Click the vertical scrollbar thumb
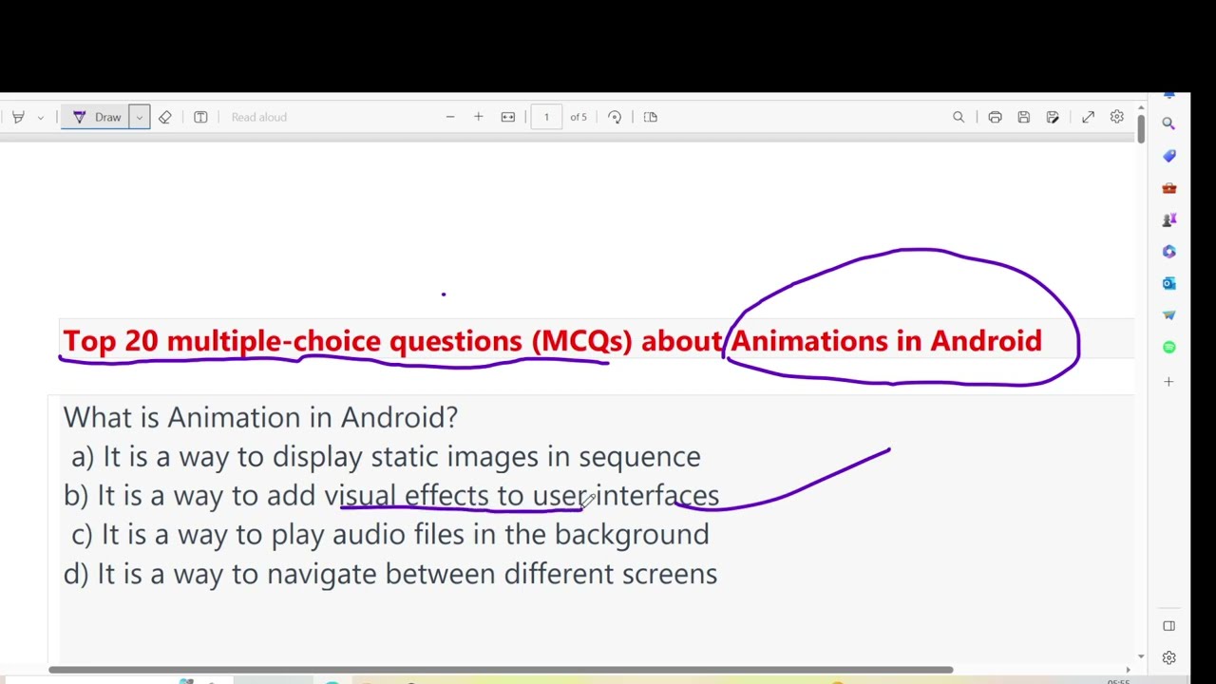Screen dimensions: 1216x684 (1141, 129)
